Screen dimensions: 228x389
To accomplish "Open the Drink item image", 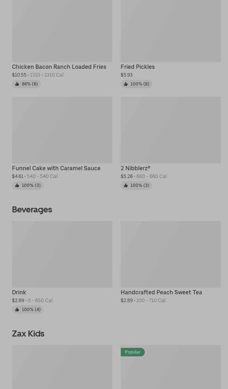I will tap(62, 254).
